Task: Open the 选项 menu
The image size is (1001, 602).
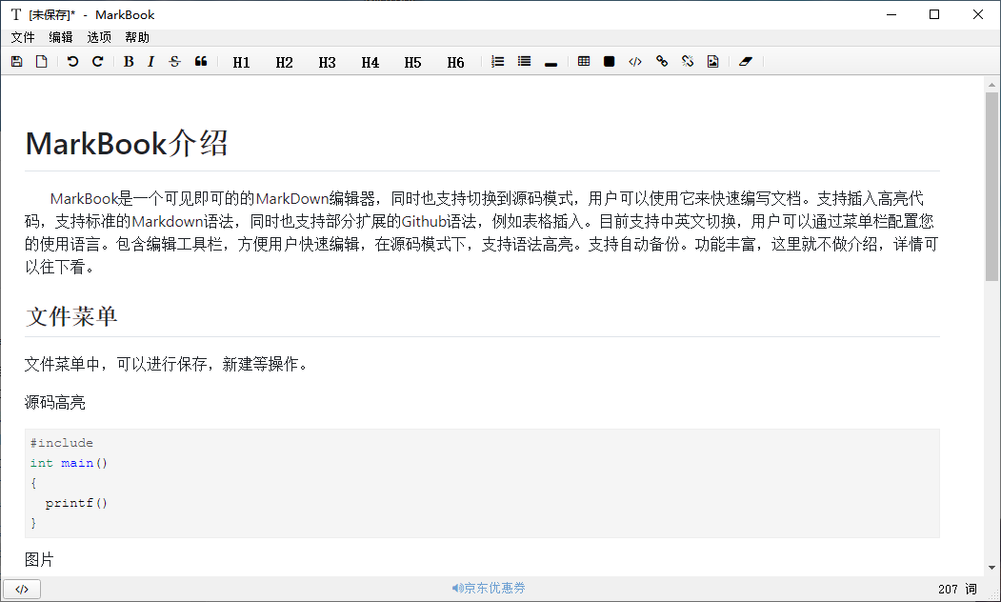Action: pyautogui.click(x=99, y=37)
